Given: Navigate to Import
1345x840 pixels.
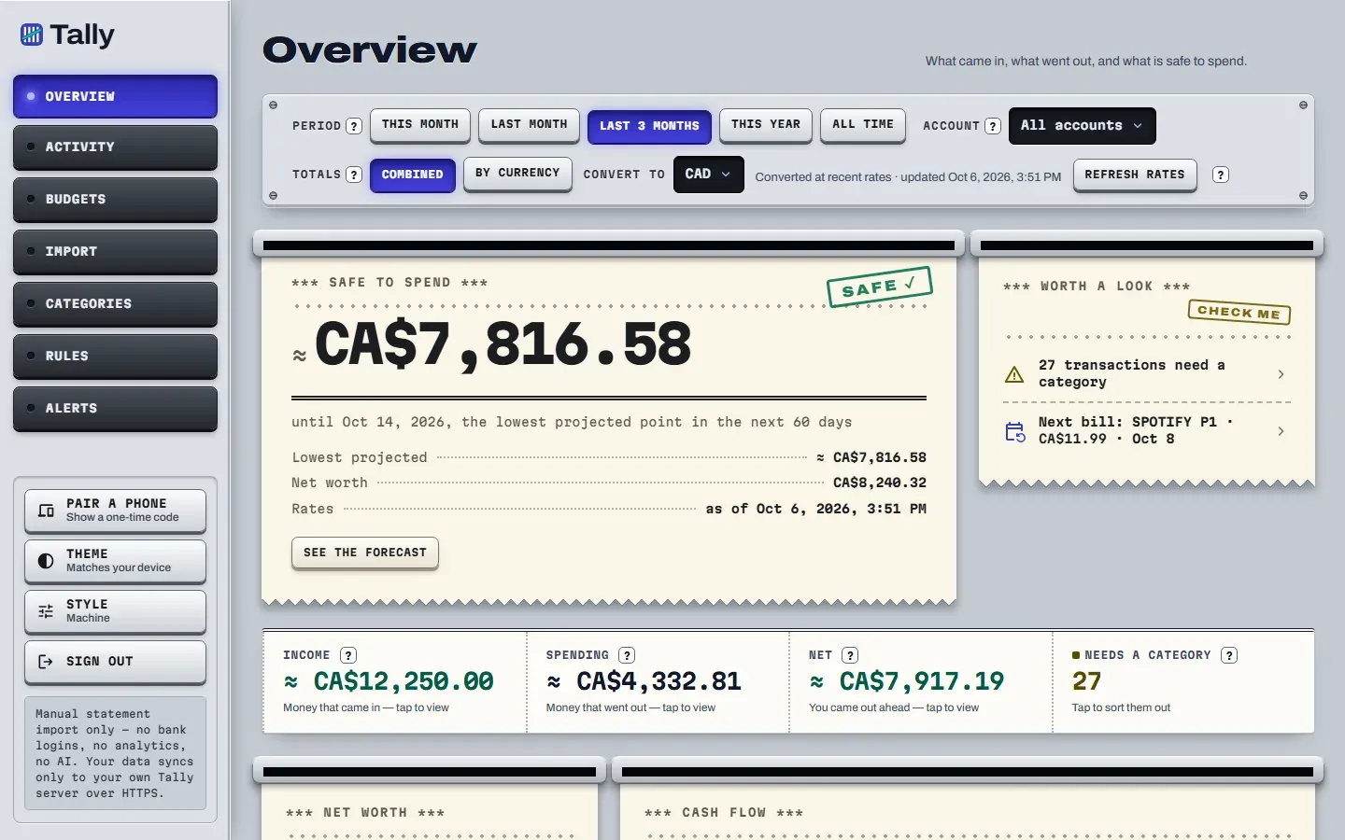Looking at the screenshot, I should click(x=115, y=252).
